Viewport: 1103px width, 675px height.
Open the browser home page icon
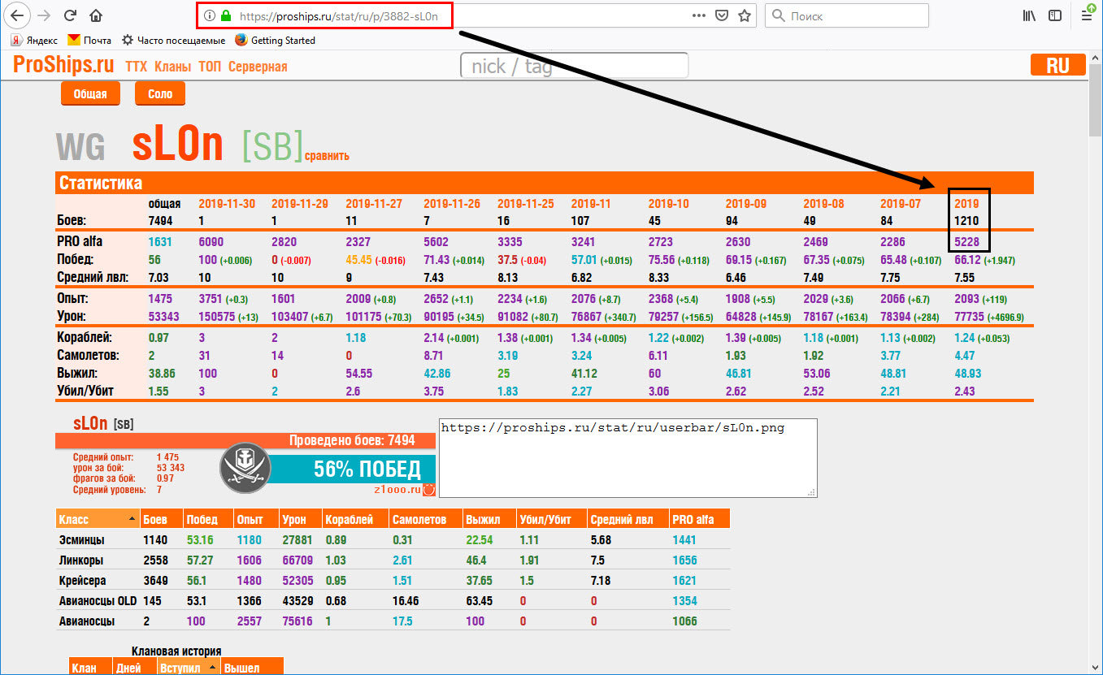click(96, 15)
